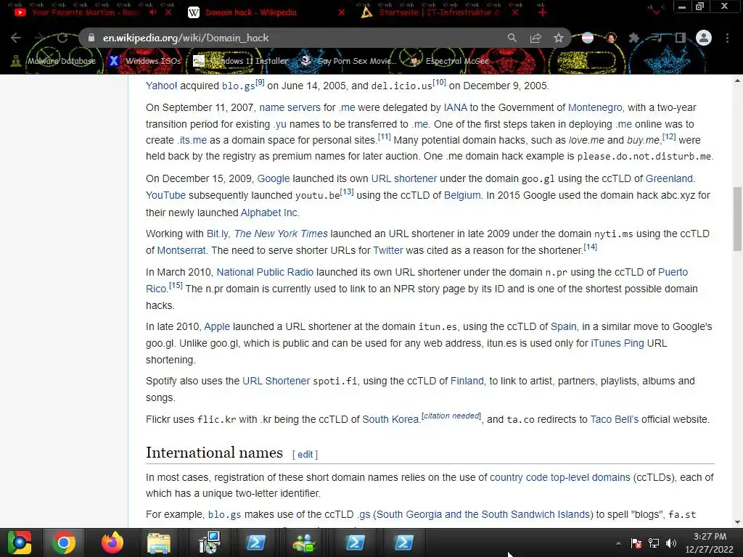
Task: Follow the Greenland link
Action: pos(669,178)
